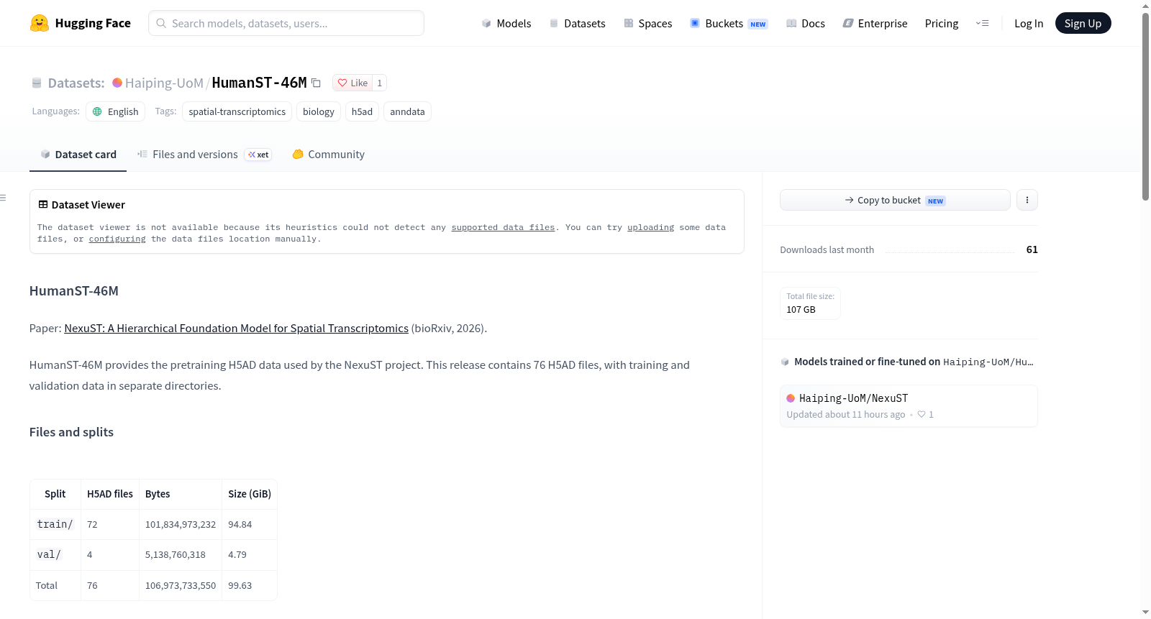The image size is (1151, 619).
Task: Expand the navigation overflow menu icon
Action: (x=982, y=23)
